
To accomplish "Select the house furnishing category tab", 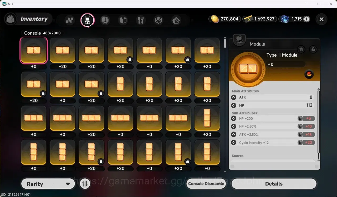I will 176,20.
